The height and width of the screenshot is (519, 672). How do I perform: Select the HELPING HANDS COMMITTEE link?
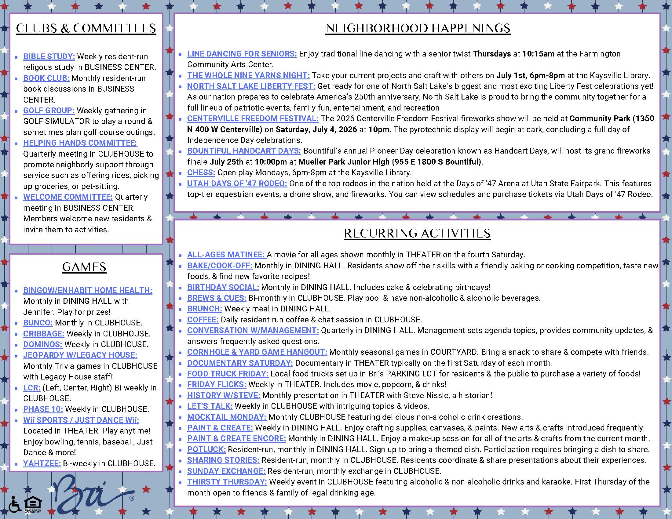(80, 143)
